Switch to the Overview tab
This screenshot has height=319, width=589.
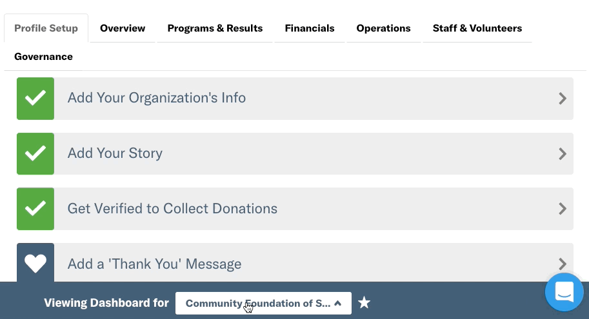coord(123,28)
